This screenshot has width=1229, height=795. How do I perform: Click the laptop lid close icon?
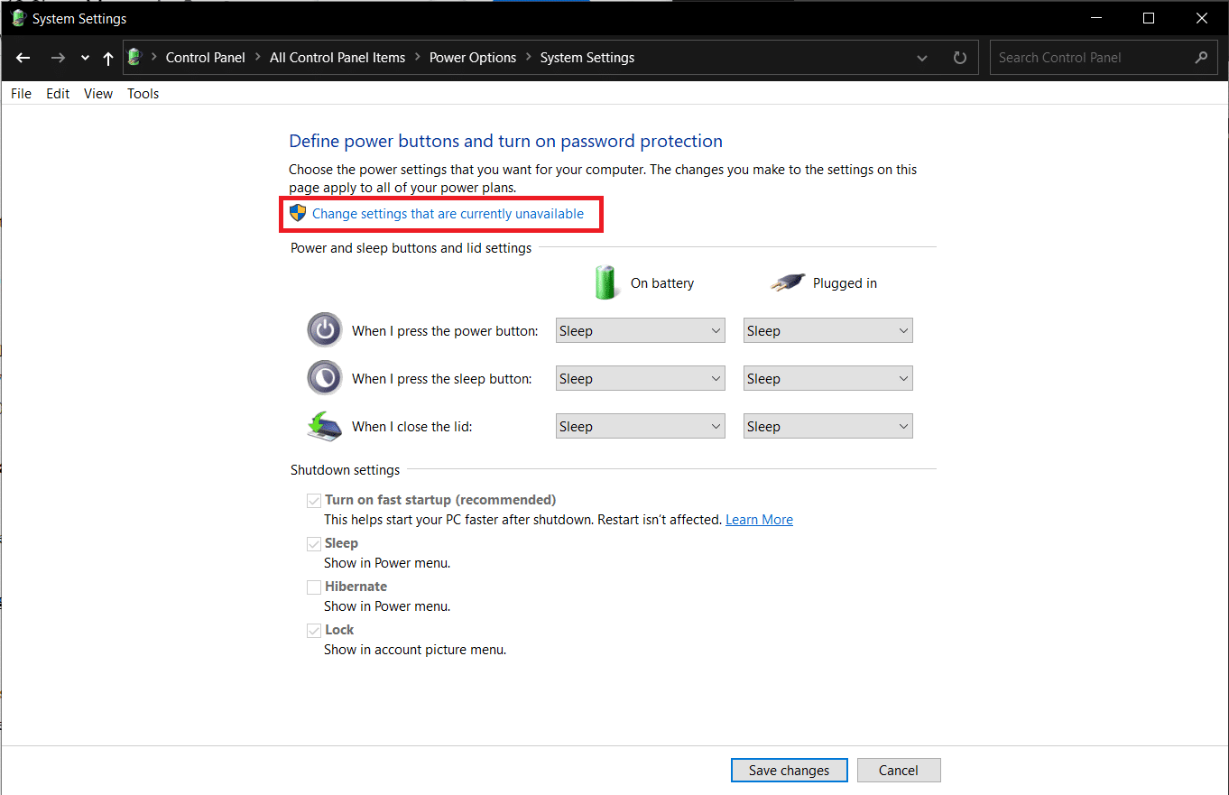point(325,426)
